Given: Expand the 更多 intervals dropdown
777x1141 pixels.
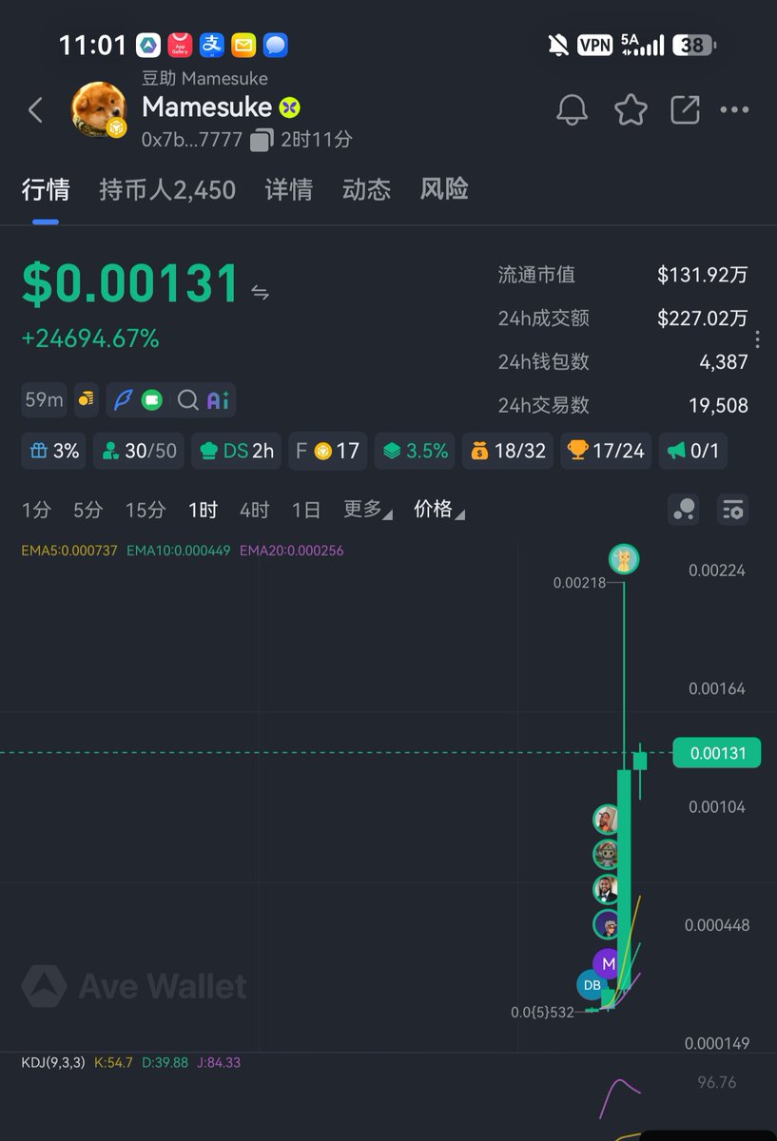Looking at the screenshot, I should tap(368, 510).
